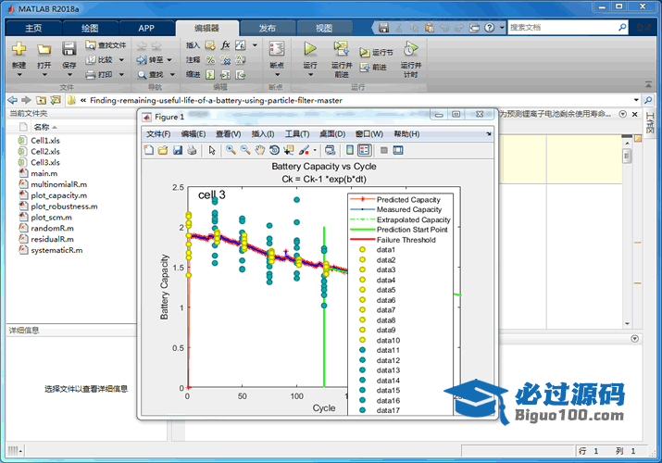Toggle Insert Legend in Figure toolbar
662x463 pixels.
click(365, 150)
